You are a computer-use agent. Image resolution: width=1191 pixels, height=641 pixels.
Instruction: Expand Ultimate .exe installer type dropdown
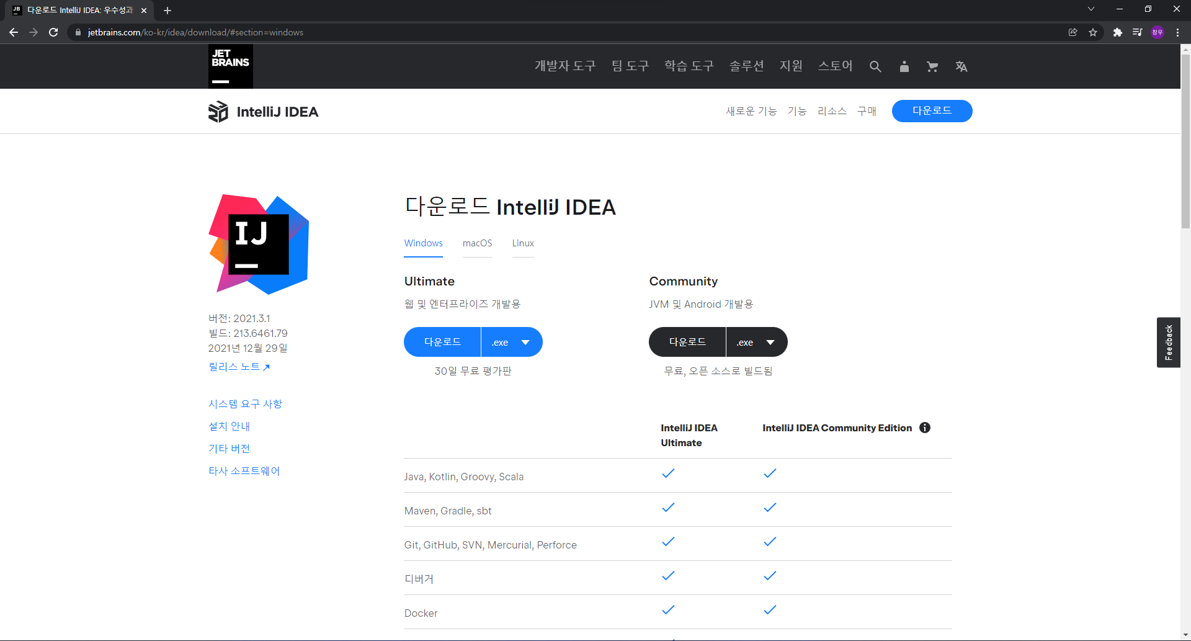(512, 342)
